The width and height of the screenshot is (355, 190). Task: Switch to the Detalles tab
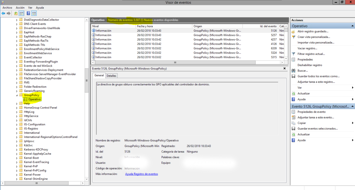click(x=111, y=76)
